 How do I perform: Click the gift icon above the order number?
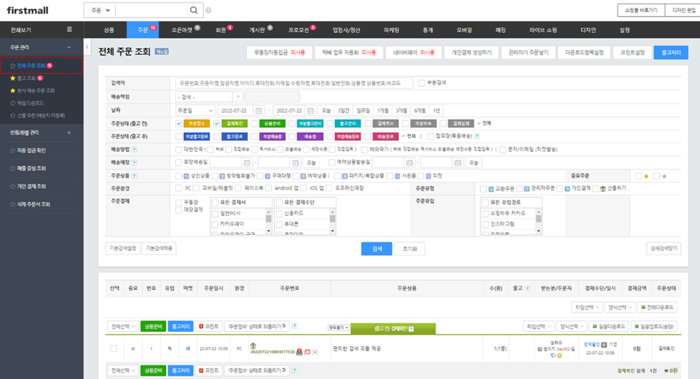click(253, 345)
